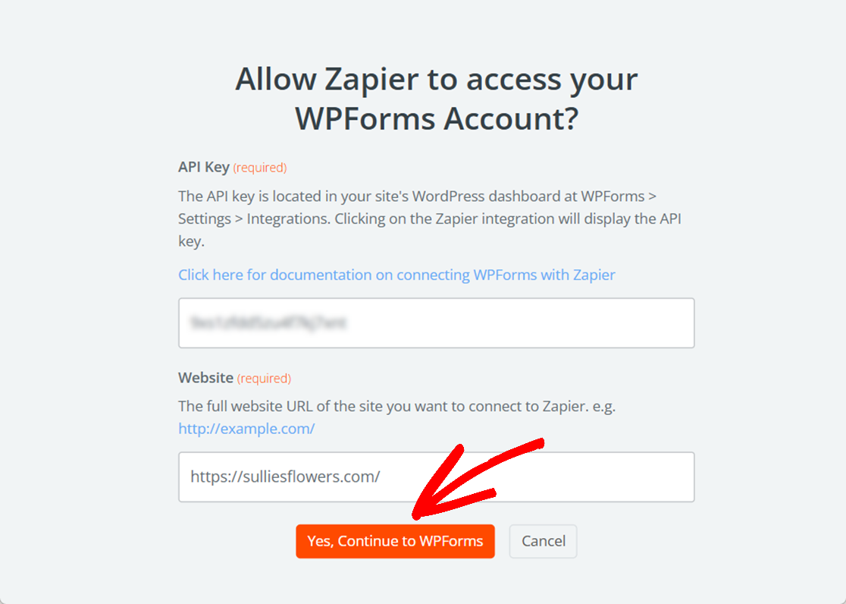The width and height of the screenshot is (846, 604).
Task: Click the Yes, Continue to WPForms button
Action: click(395, 541)
